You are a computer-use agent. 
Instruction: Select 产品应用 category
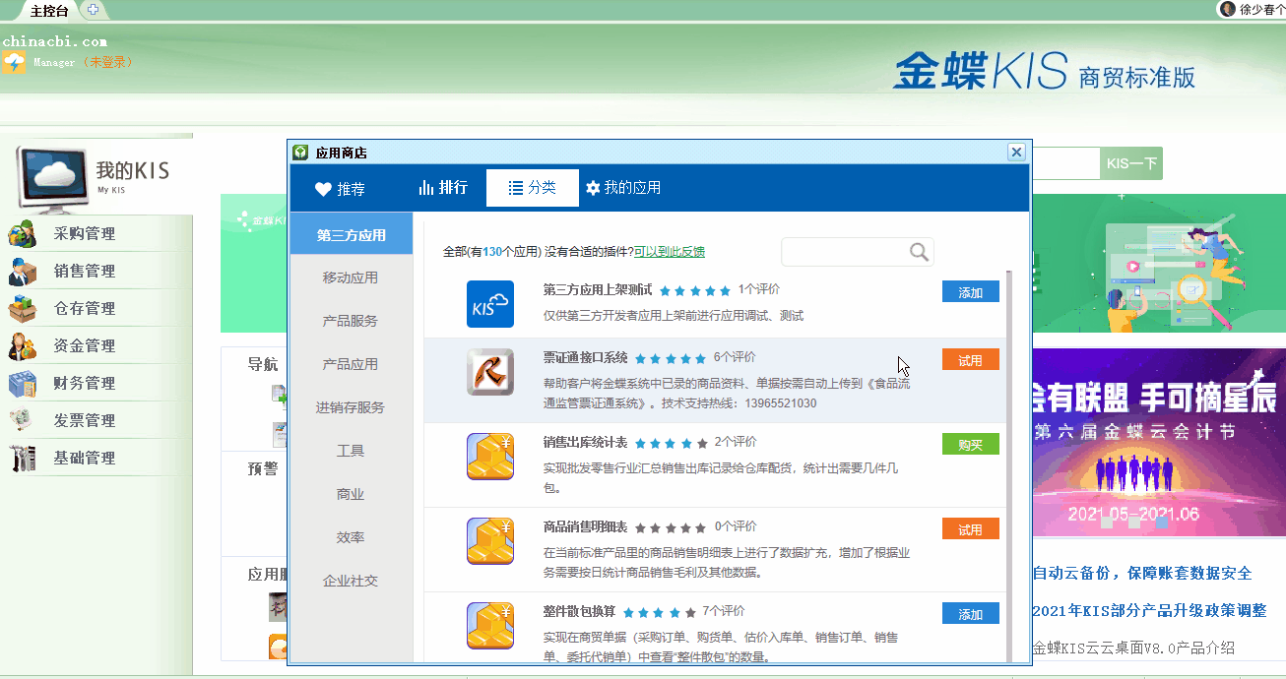click(352, 364)
